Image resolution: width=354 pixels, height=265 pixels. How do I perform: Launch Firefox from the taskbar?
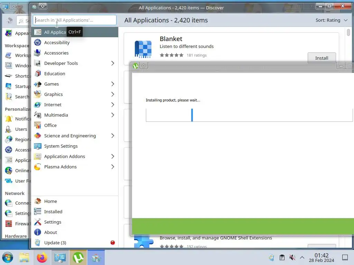[x=42, y=257]
